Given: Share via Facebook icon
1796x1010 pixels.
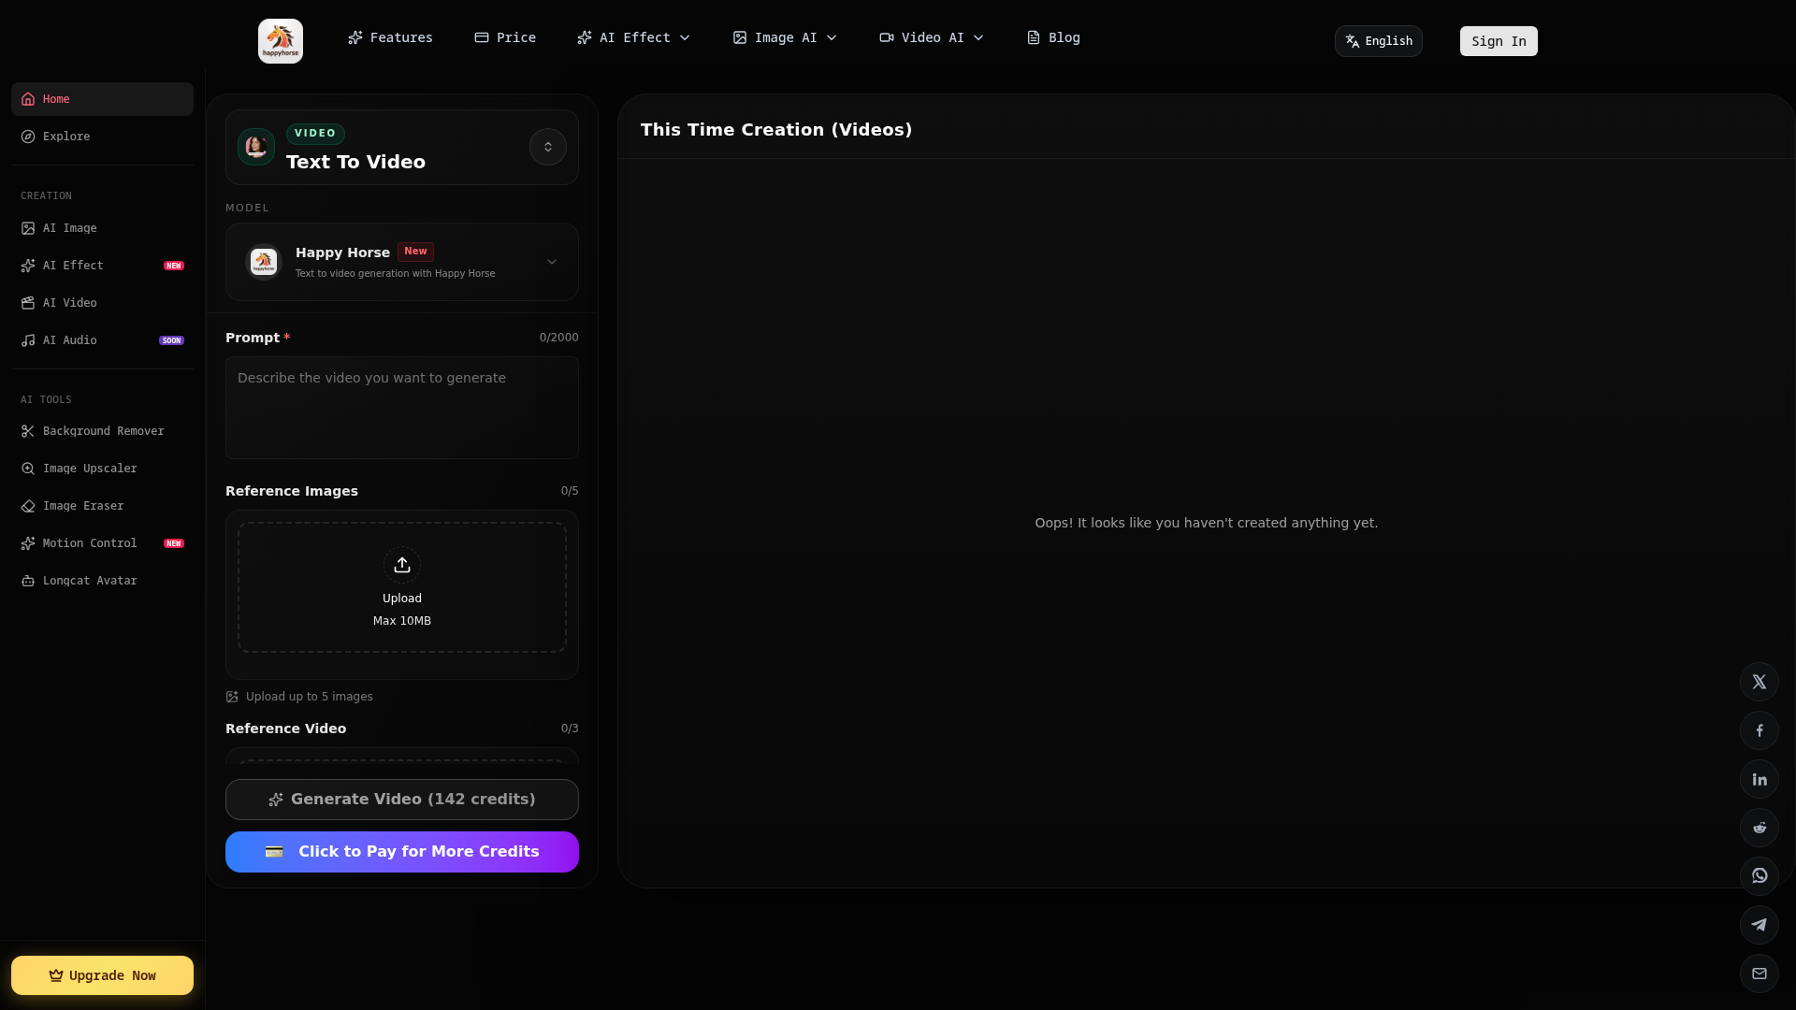Looking at the screenshot, I should pyautogui.click(x=1759, y=730).
